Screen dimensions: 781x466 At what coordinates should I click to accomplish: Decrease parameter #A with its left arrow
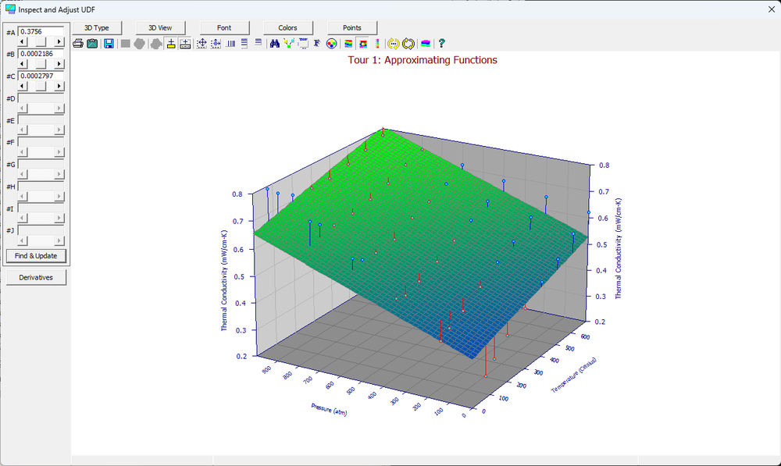pos(23,42)
